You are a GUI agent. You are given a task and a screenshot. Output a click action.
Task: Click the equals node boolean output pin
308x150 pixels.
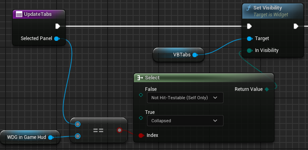coord(120,130)
